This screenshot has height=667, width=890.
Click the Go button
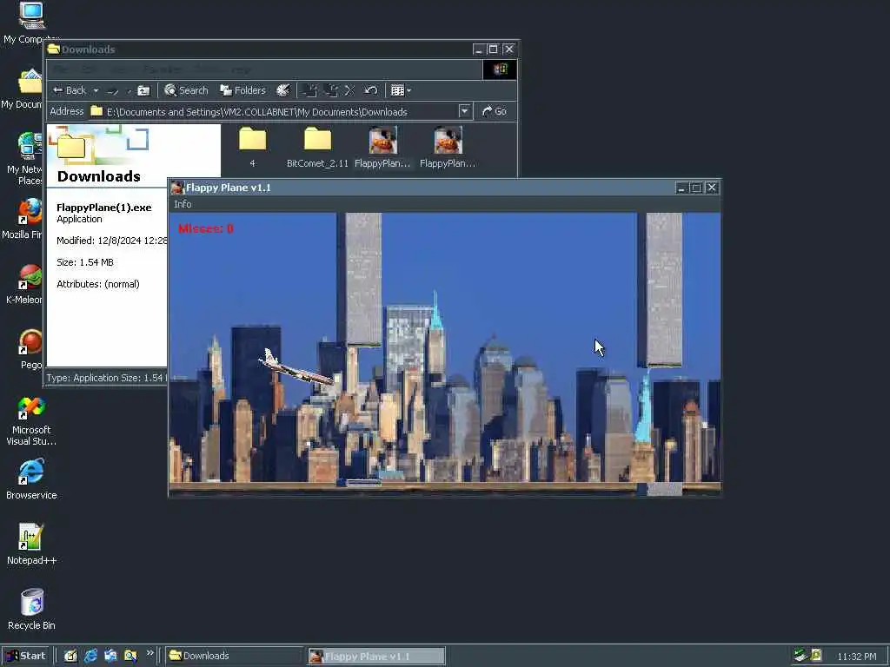coord(495,111)
